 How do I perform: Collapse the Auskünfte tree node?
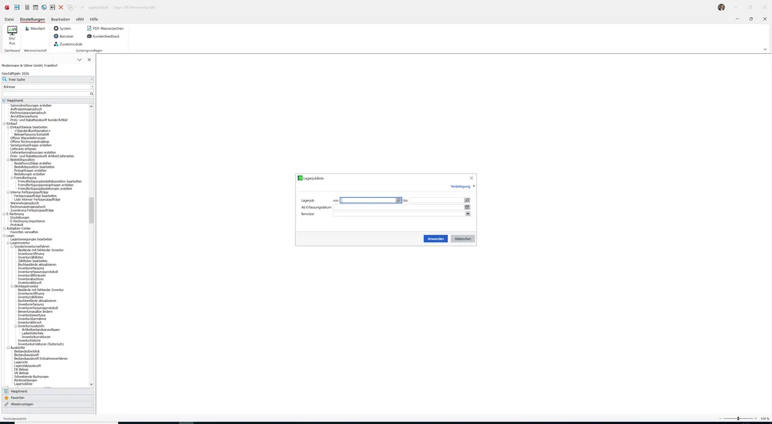(x=8, y=348)
